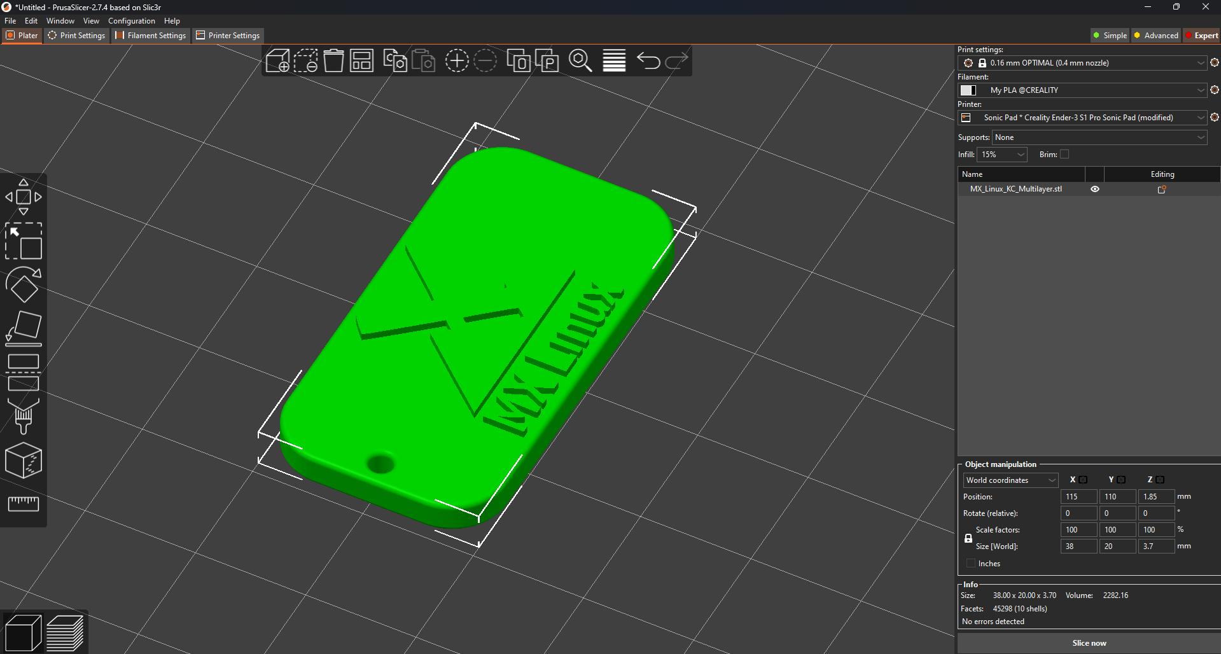Switch to the Filament Settings tab
1221x654 pixels.
150,35
